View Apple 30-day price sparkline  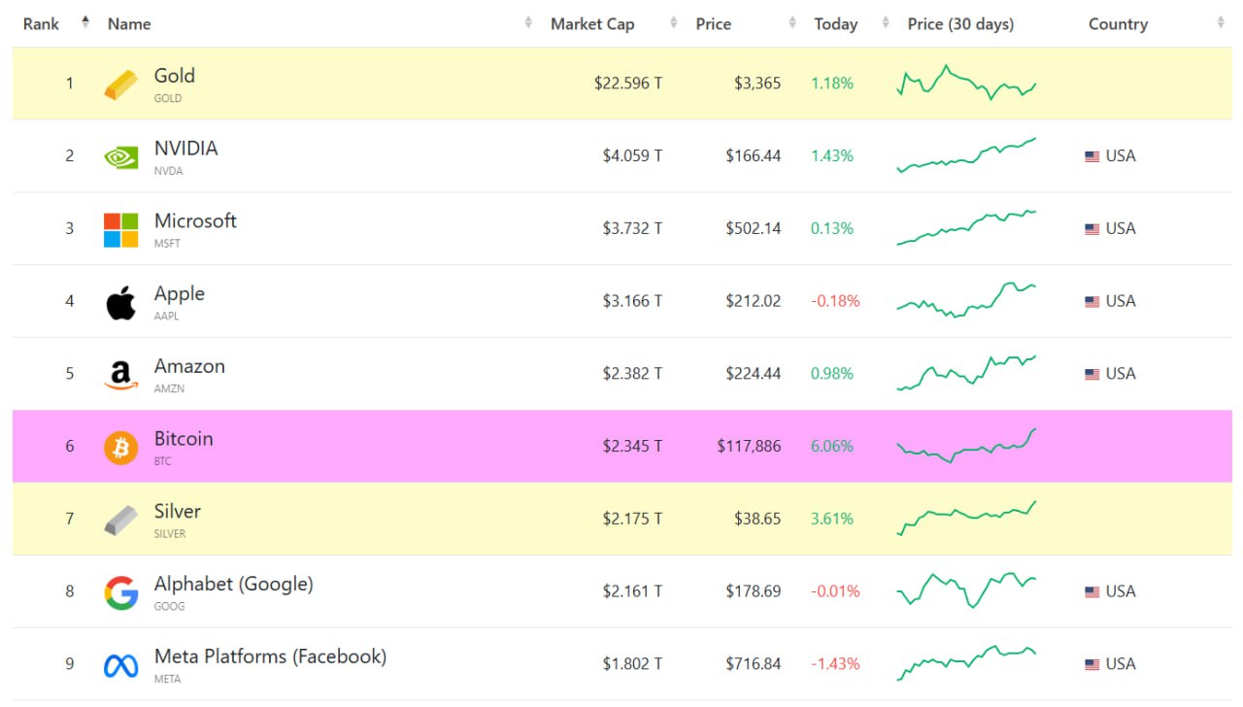(x=966, y=300)
